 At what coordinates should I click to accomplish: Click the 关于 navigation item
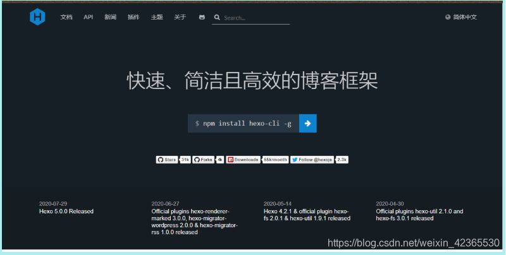pyautogui.click(x=180, y=18)
